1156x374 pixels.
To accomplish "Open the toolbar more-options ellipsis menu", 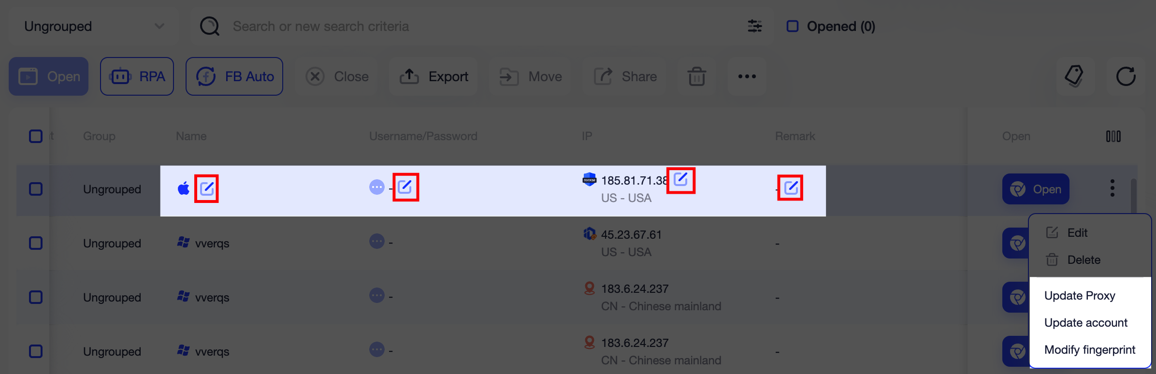I will [747, 76].
